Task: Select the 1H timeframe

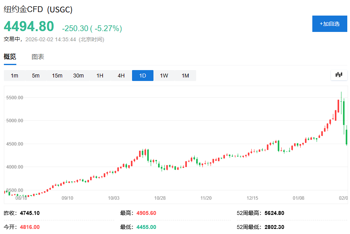Action: point(100,76)
